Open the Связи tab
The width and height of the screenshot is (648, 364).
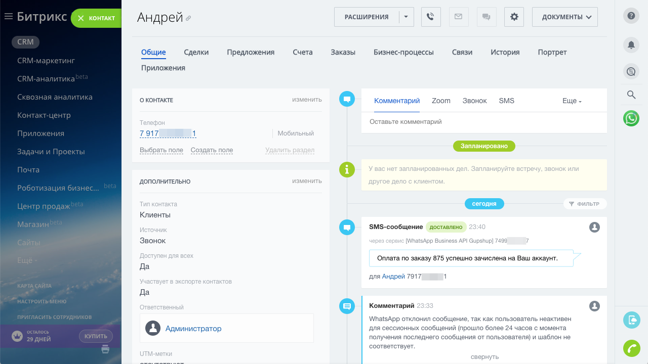463,52
